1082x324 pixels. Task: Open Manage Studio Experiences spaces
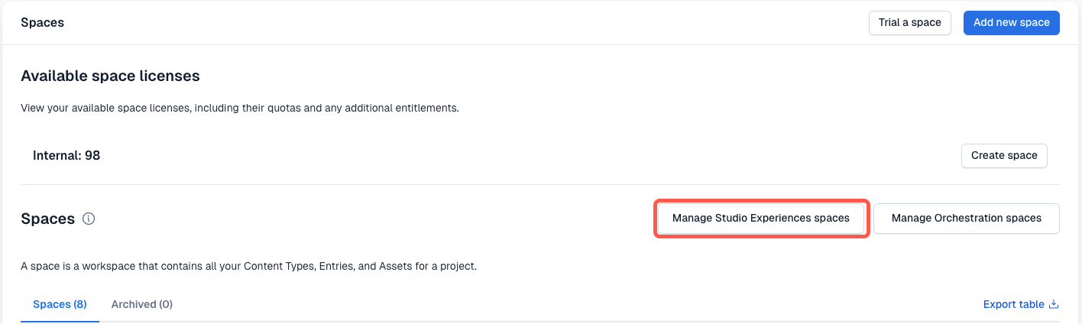pos(760,218)
